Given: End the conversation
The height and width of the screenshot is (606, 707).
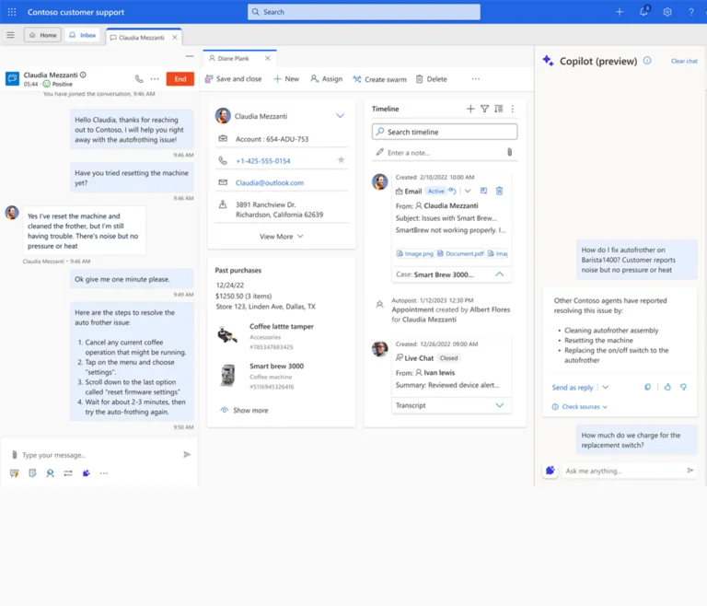Looking at the screenshot, I should click(x=180, y=79).
